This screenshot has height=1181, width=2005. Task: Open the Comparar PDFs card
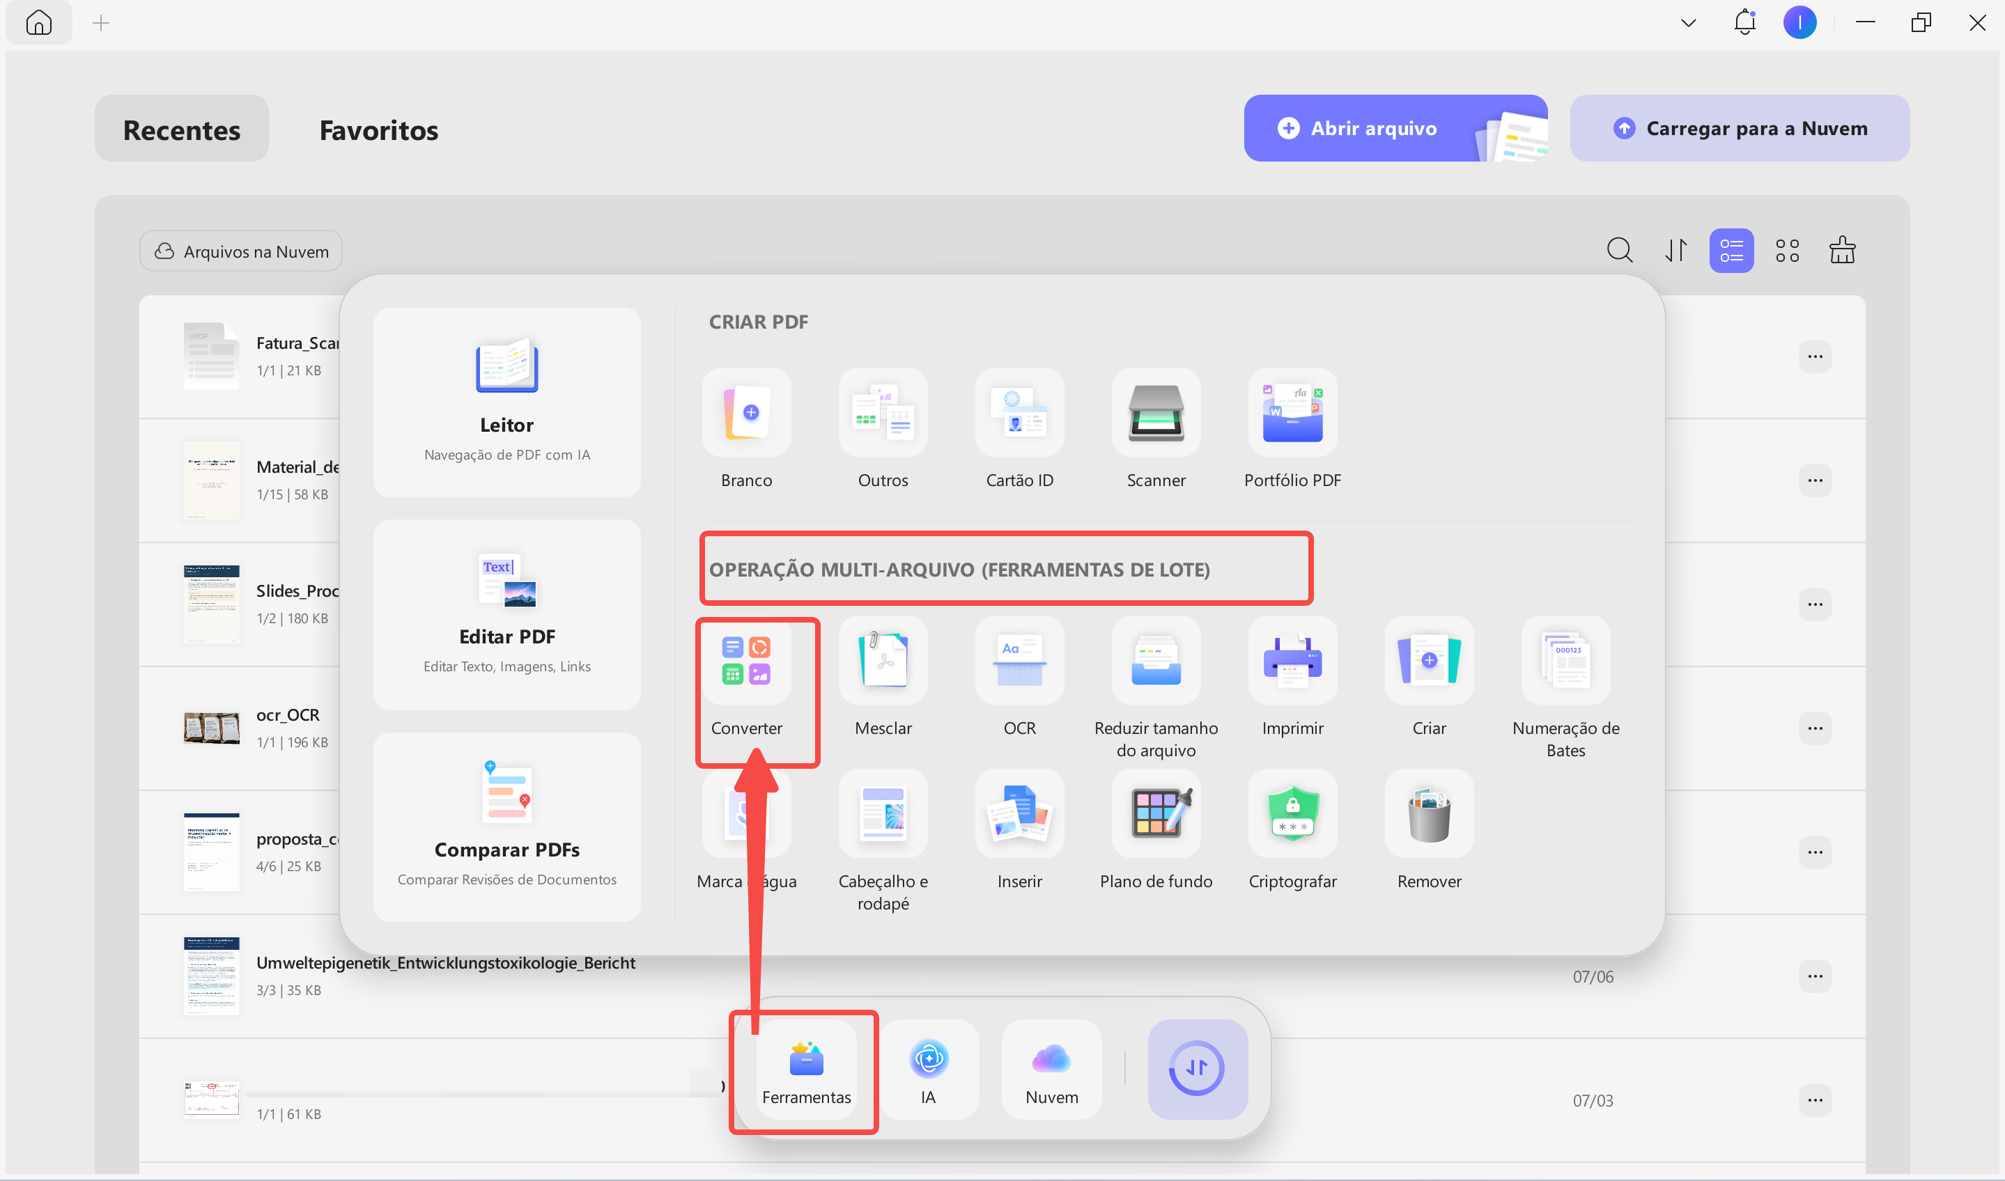point(507,828)
